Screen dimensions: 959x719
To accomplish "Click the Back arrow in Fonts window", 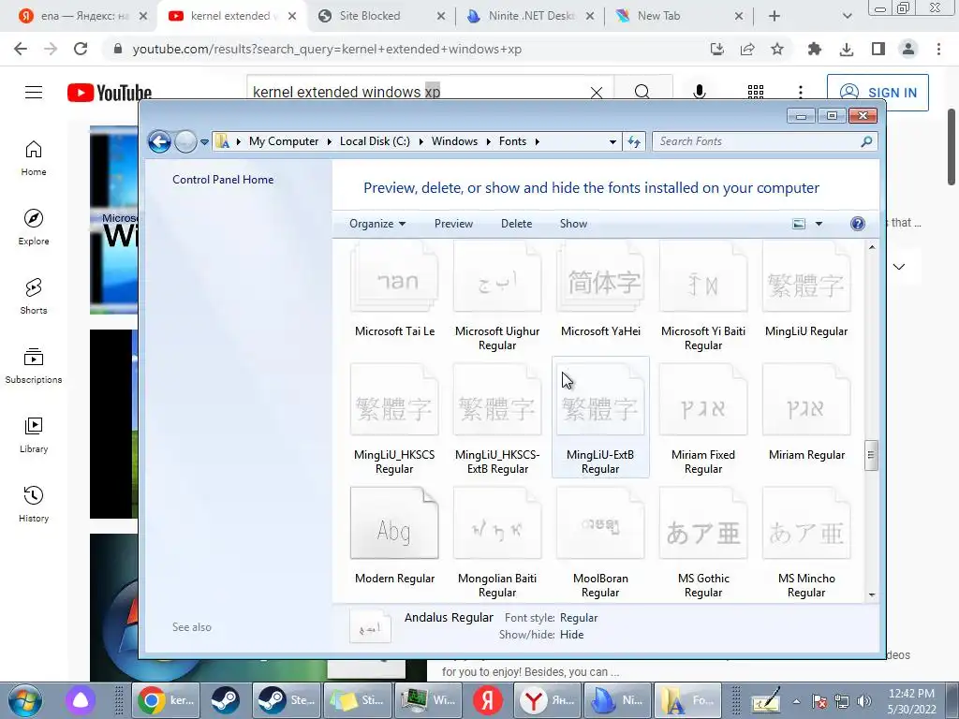I will [159, 142].
